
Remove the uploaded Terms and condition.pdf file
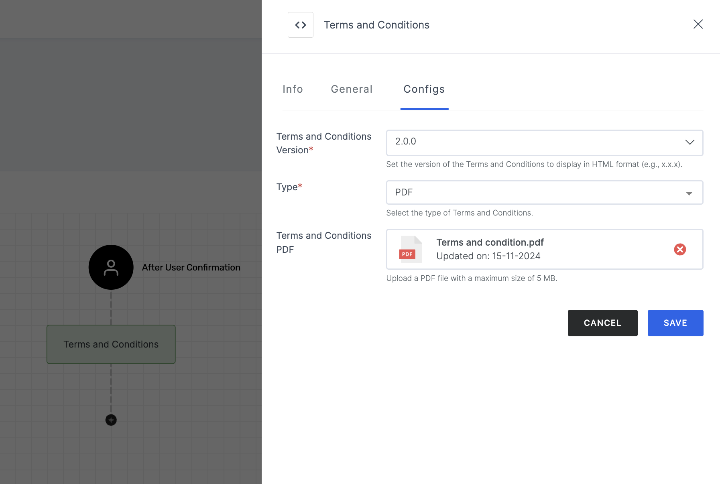[x=680, y=249]
